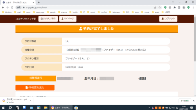This screenshot has width=196, height=110.
Task: Share this page via the share icon
Action: tap(155, 7)
